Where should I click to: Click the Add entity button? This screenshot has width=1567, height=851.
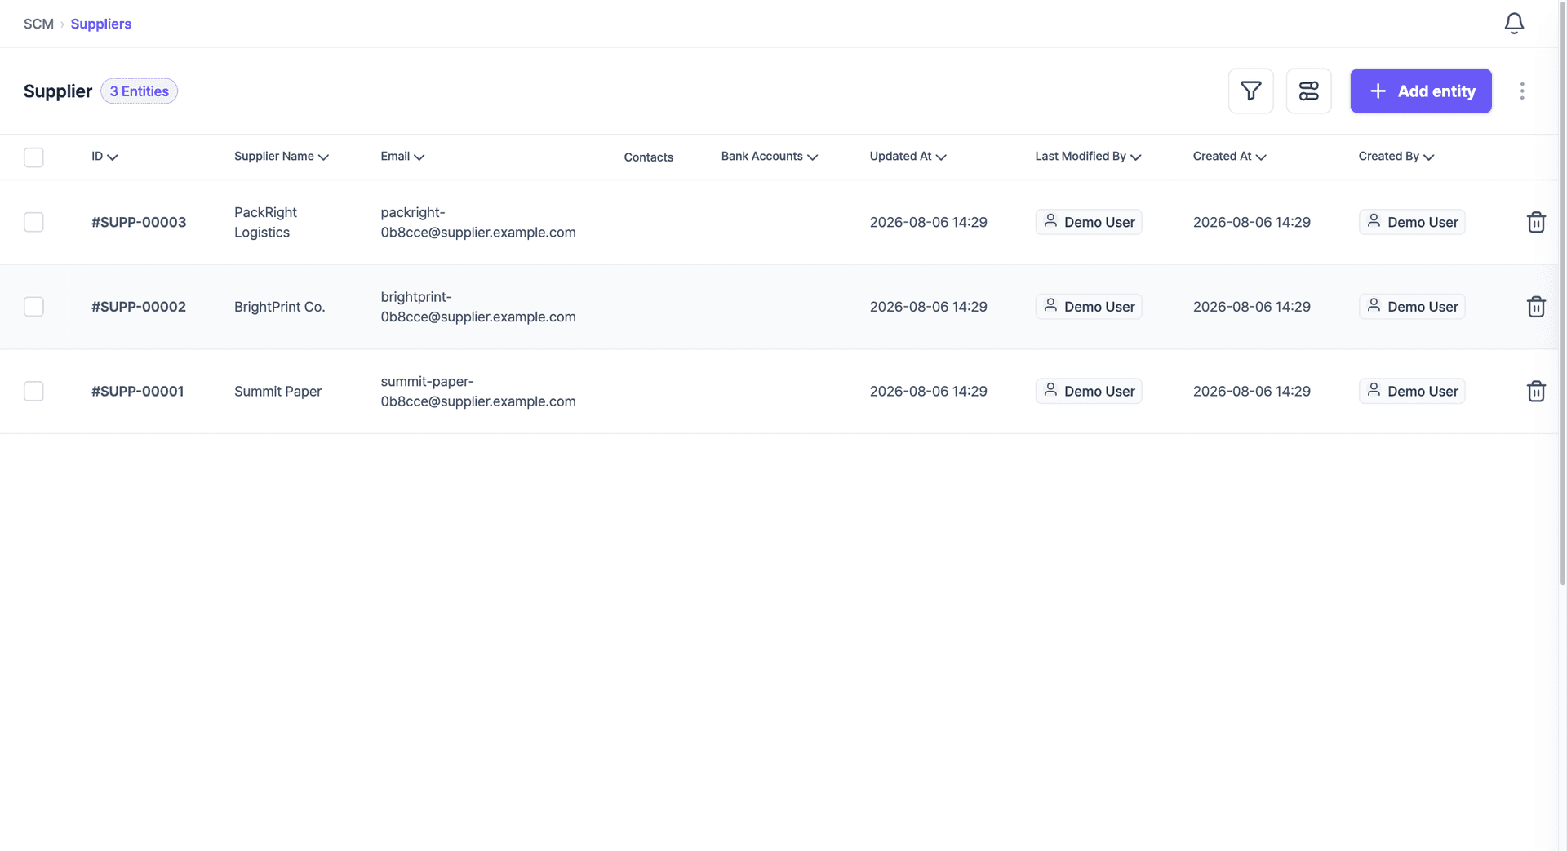[x=1420, y=91]
